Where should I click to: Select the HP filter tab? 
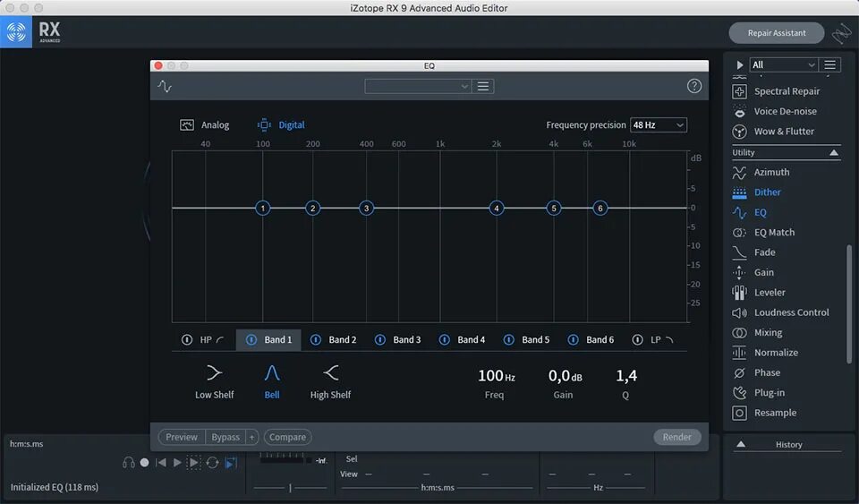(204, 339)
